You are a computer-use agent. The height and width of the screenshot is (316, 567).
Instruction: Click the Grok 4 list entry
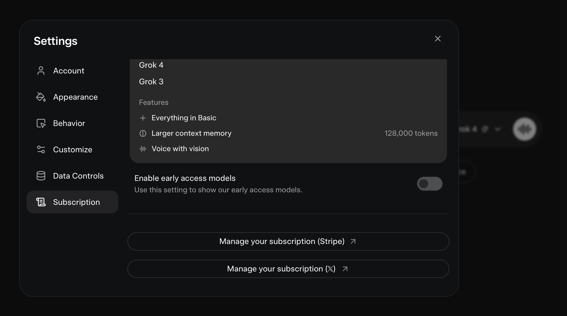click(151, 65)
